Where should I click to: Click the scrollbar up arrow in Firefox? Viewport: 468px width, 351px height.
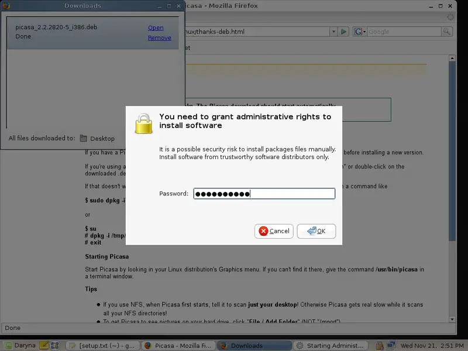click(452, 58)
